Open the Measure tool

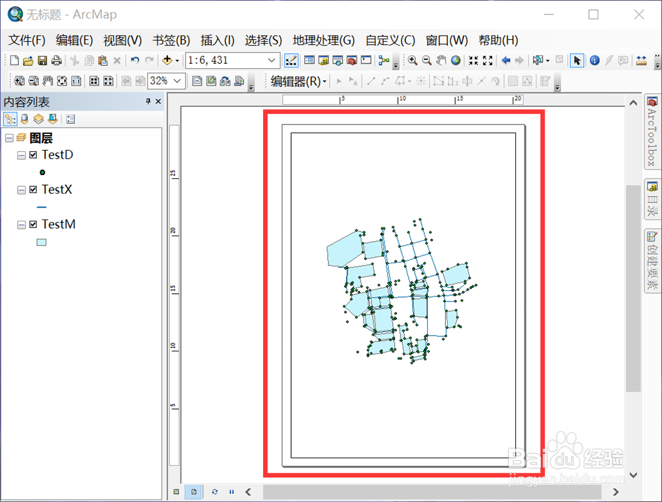click(641, 61)
